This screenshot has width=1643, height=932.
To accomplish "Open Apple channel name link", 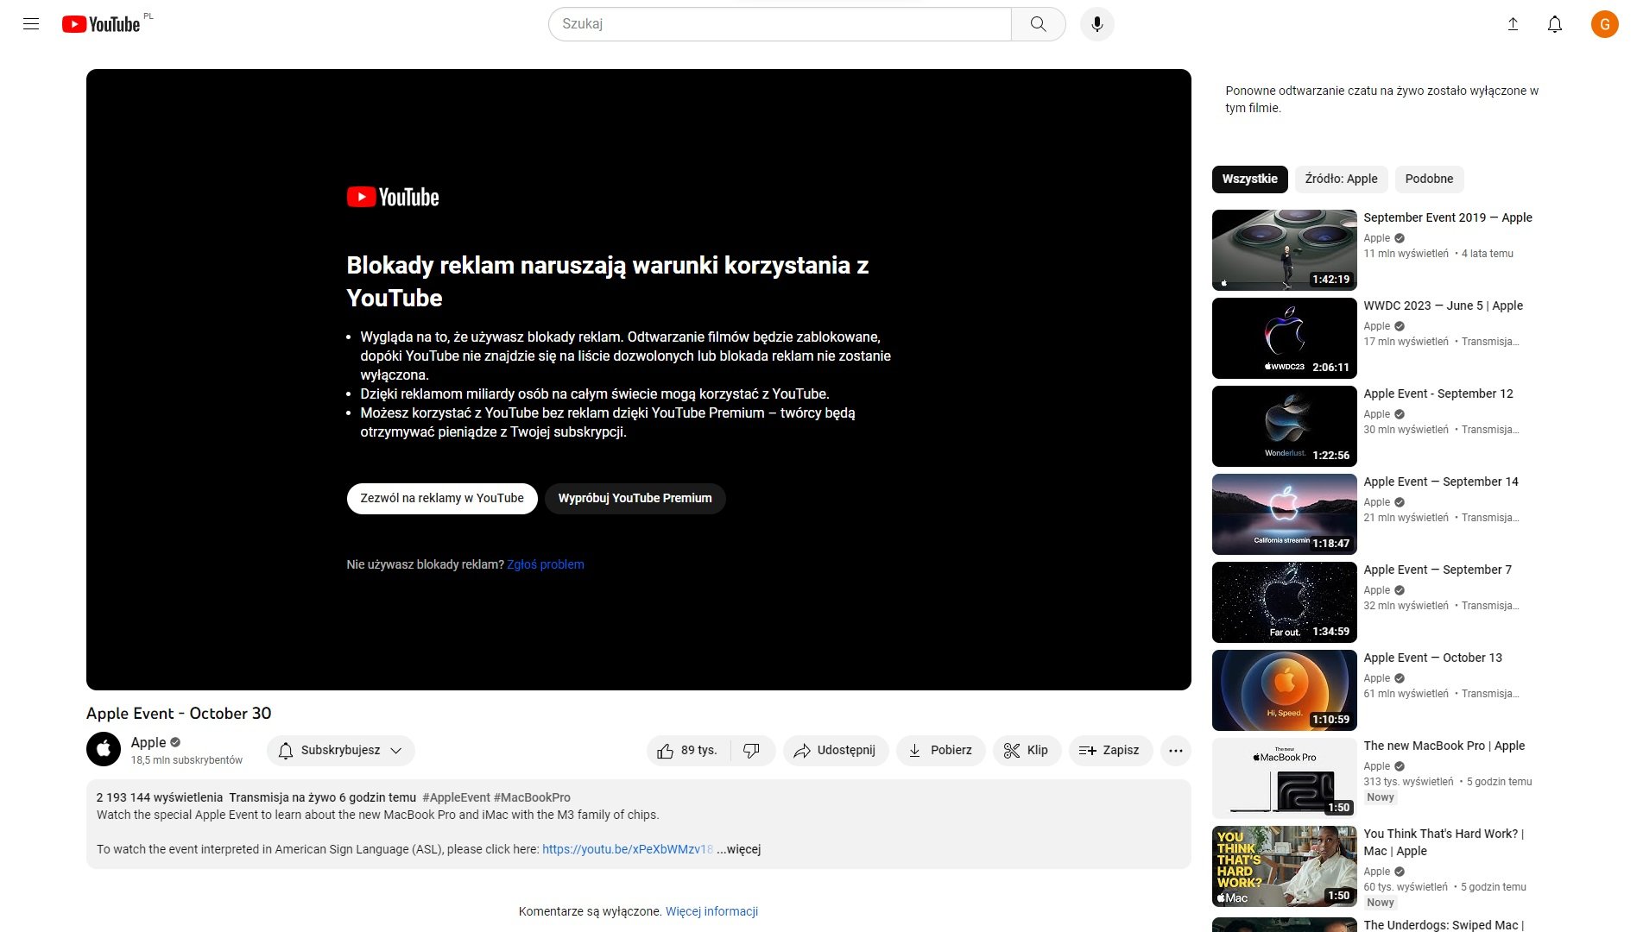I will tap(149, 742).
